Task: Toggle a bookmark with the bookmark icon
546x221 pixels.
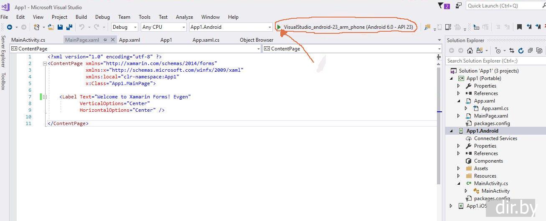Action: tap(519, 27)
